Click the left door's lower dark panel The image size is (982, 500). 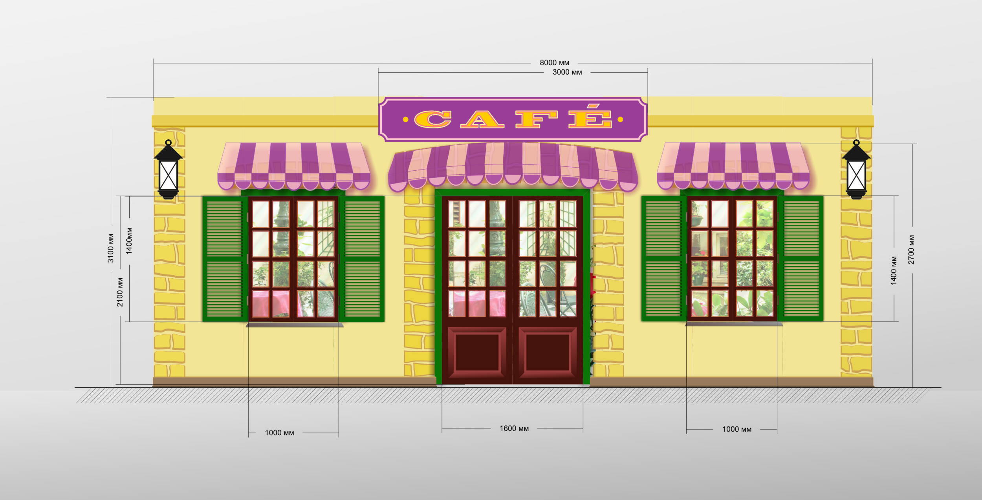pyautogui.click(x=477, y=352)
